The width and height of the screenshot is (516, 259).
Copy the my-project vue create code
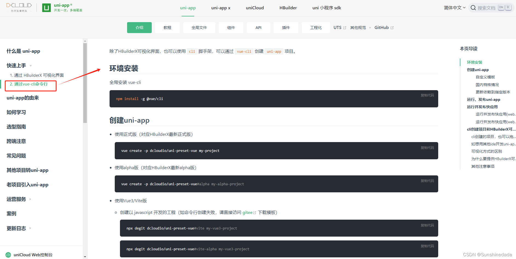click(x=427, y=148)
